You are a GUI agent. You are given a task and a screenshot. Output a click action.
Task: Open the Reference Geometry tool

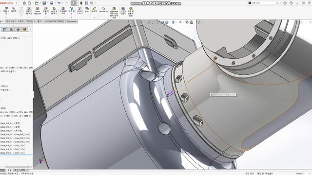click(72, 11)
